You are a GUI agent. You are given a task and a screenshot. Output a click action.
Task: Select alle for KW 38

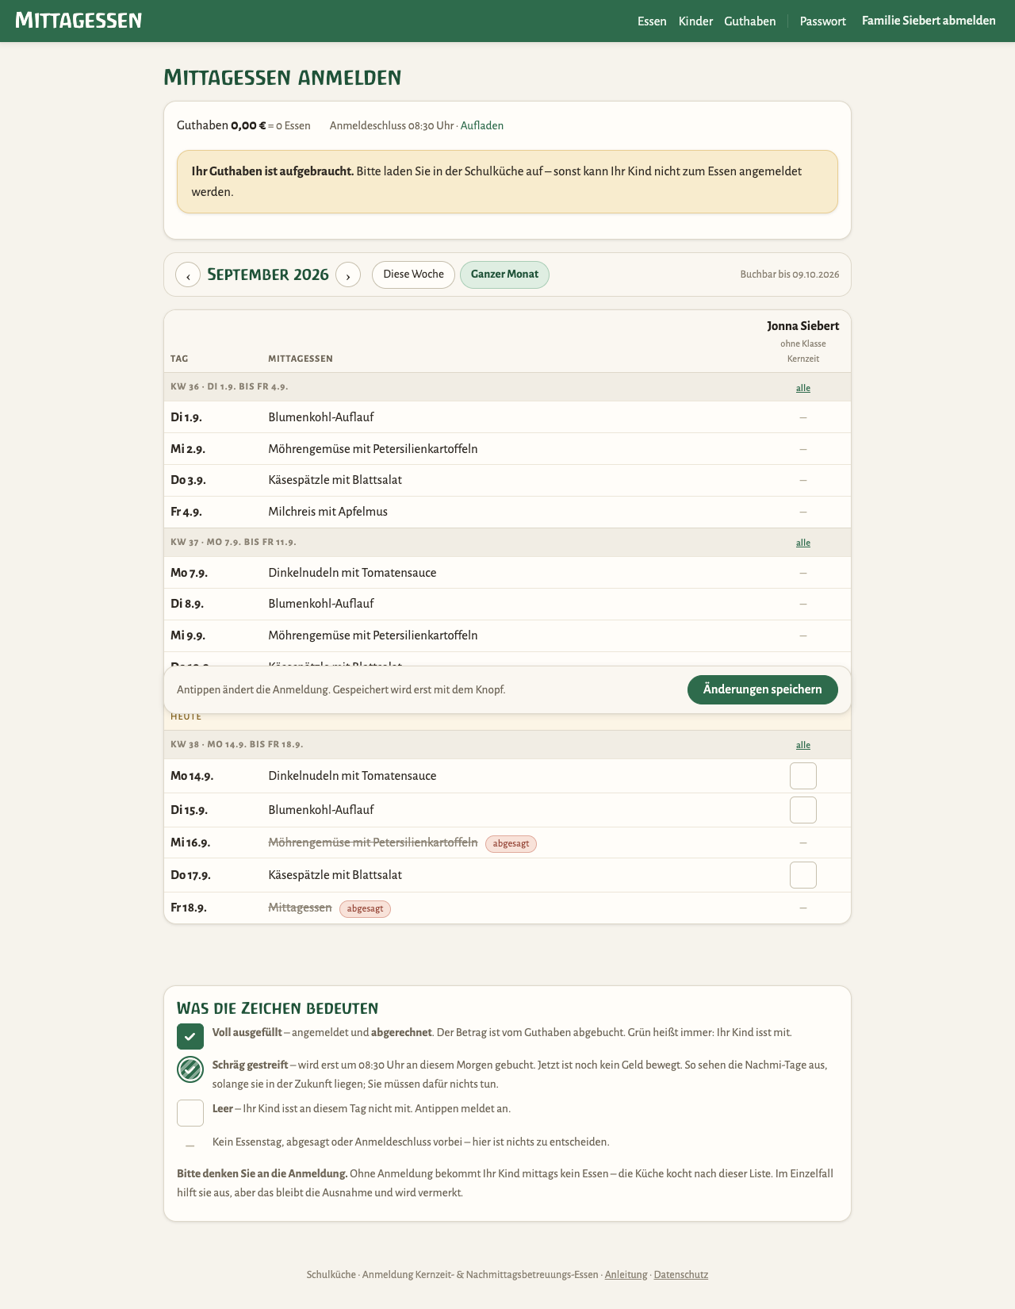tap(803, 745)
